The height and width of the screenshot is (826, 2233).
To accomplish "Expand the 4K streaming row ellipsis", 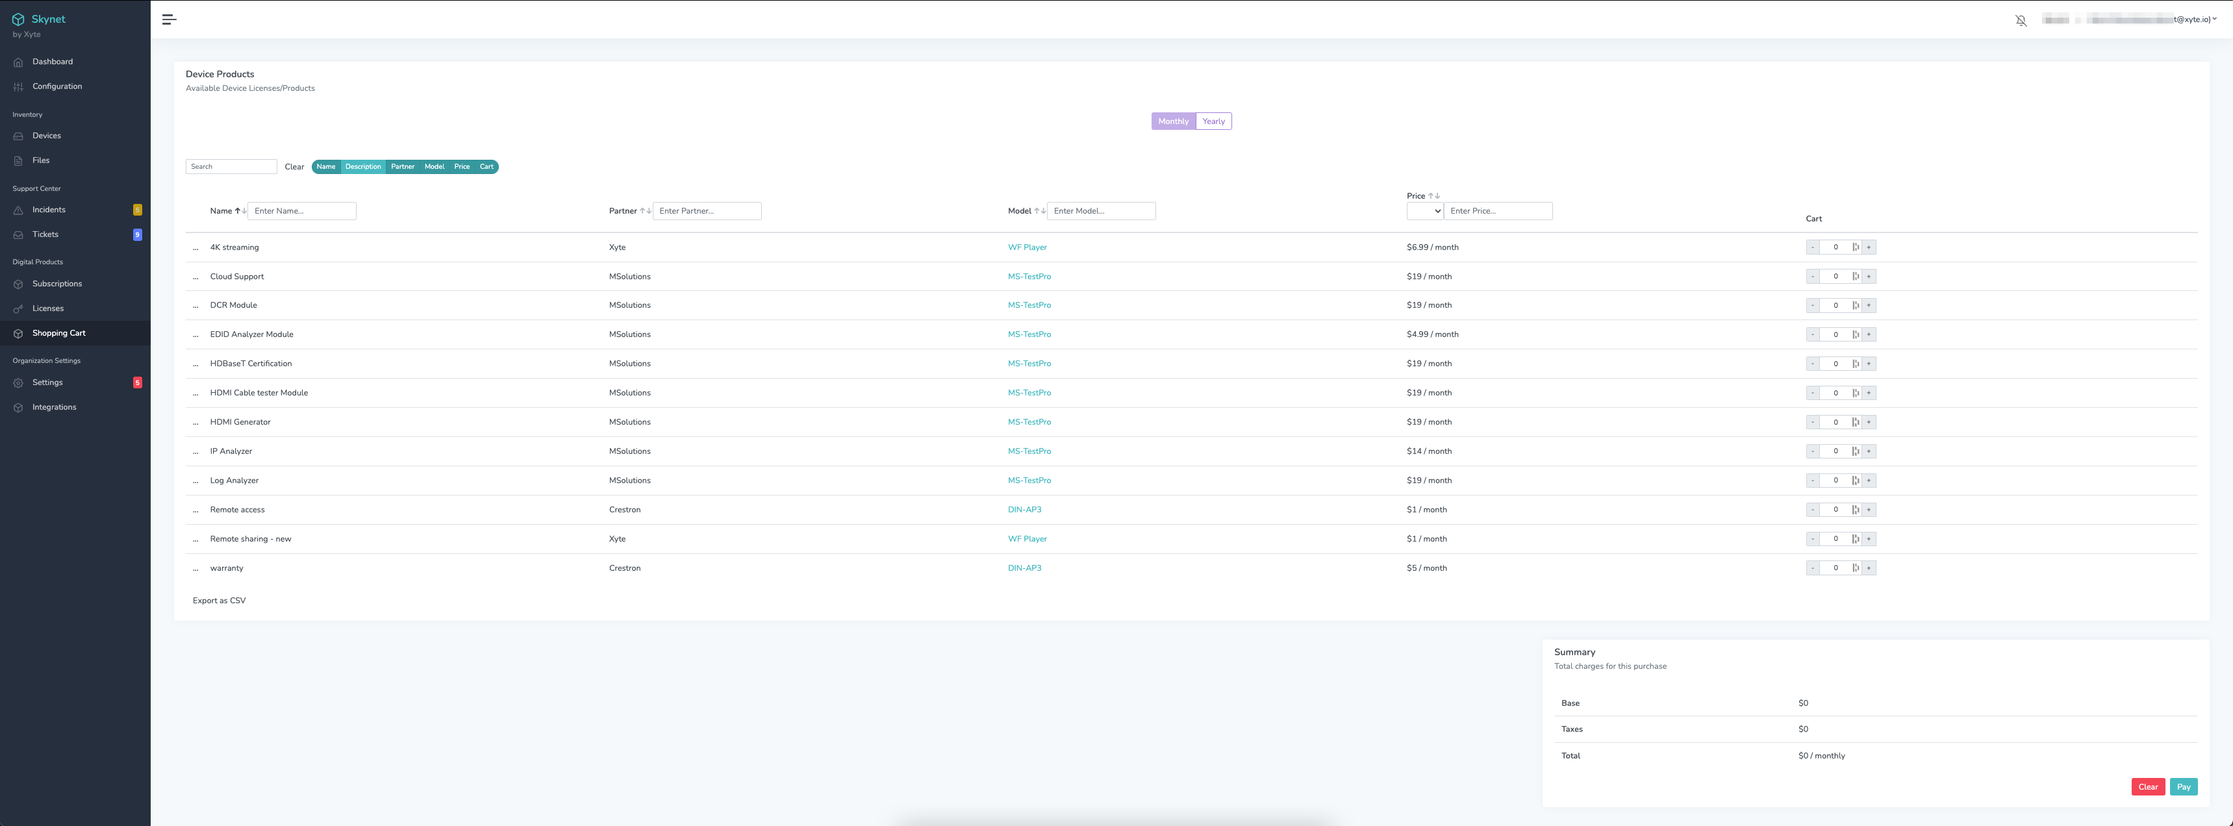I will tap(196, 248).
